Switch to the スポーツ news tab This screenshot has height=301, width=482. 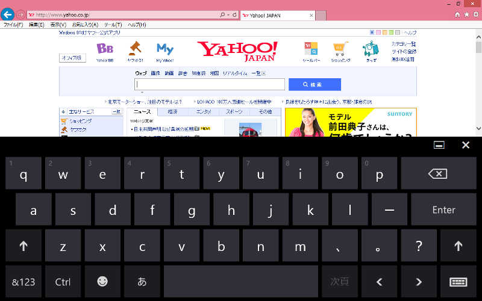(x=234, y=112)
